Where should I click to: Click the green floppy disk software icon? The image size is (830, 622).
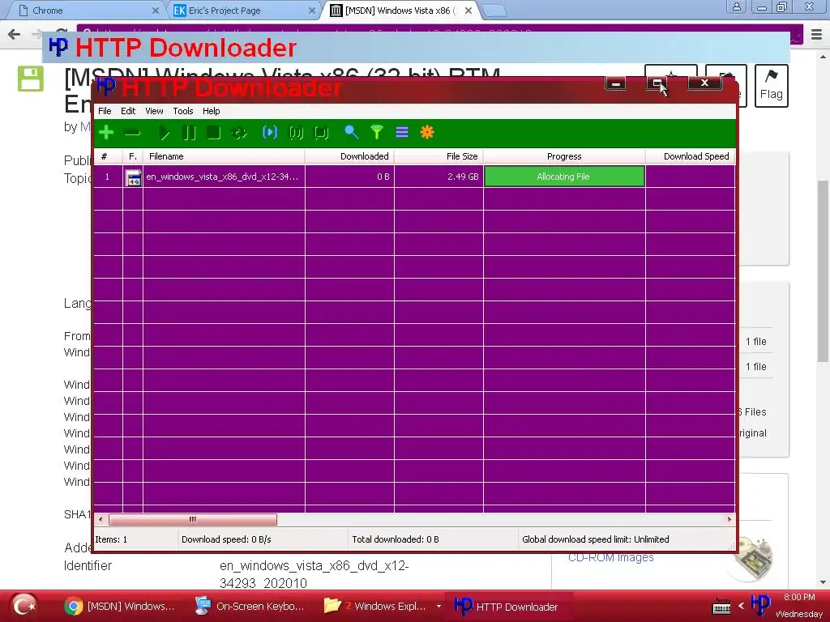[31, 79]
